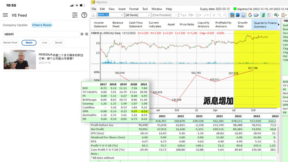288x162 pixels.
Task: Select the Chen's Room tab
Action: pos(42,25)
